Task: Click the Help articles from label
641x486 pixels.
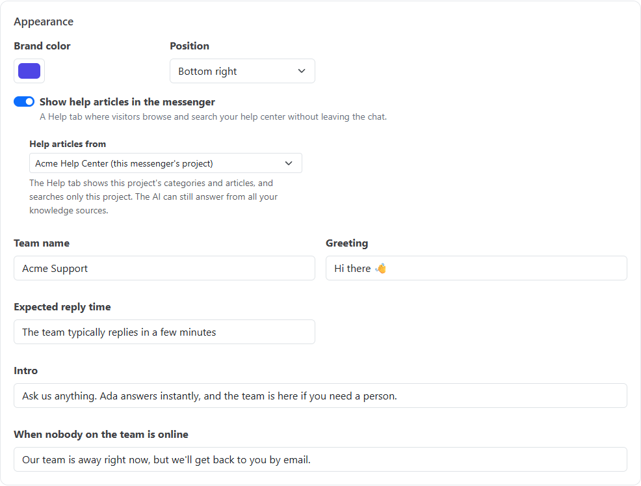Action: pos(68,144)
